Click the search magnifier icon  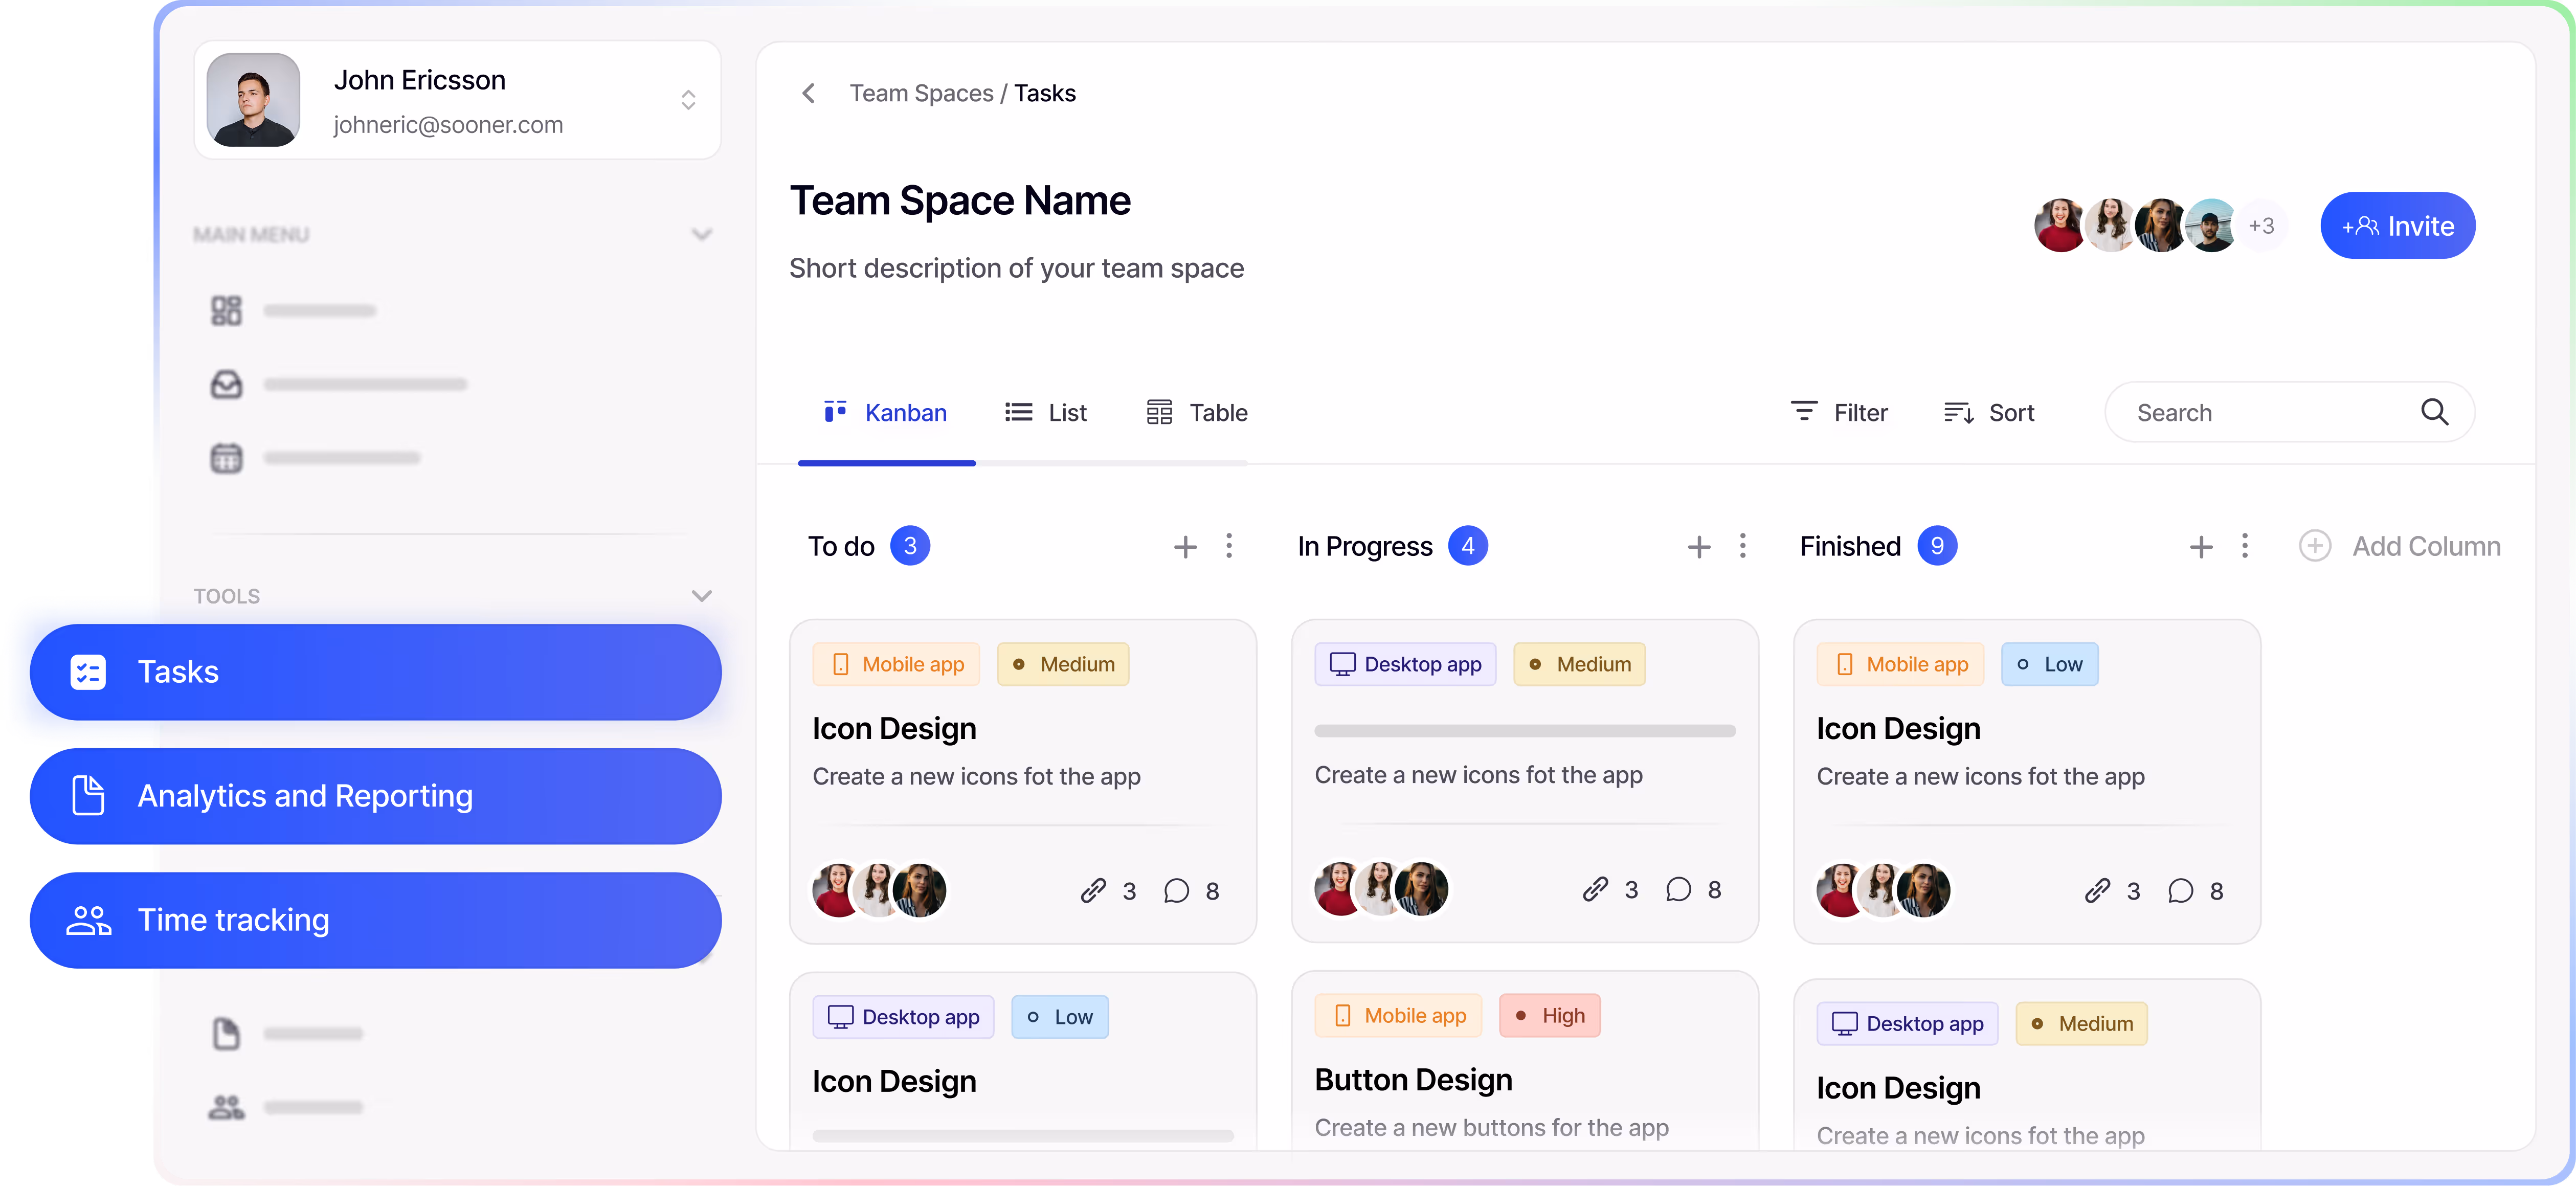[2434, 412]
